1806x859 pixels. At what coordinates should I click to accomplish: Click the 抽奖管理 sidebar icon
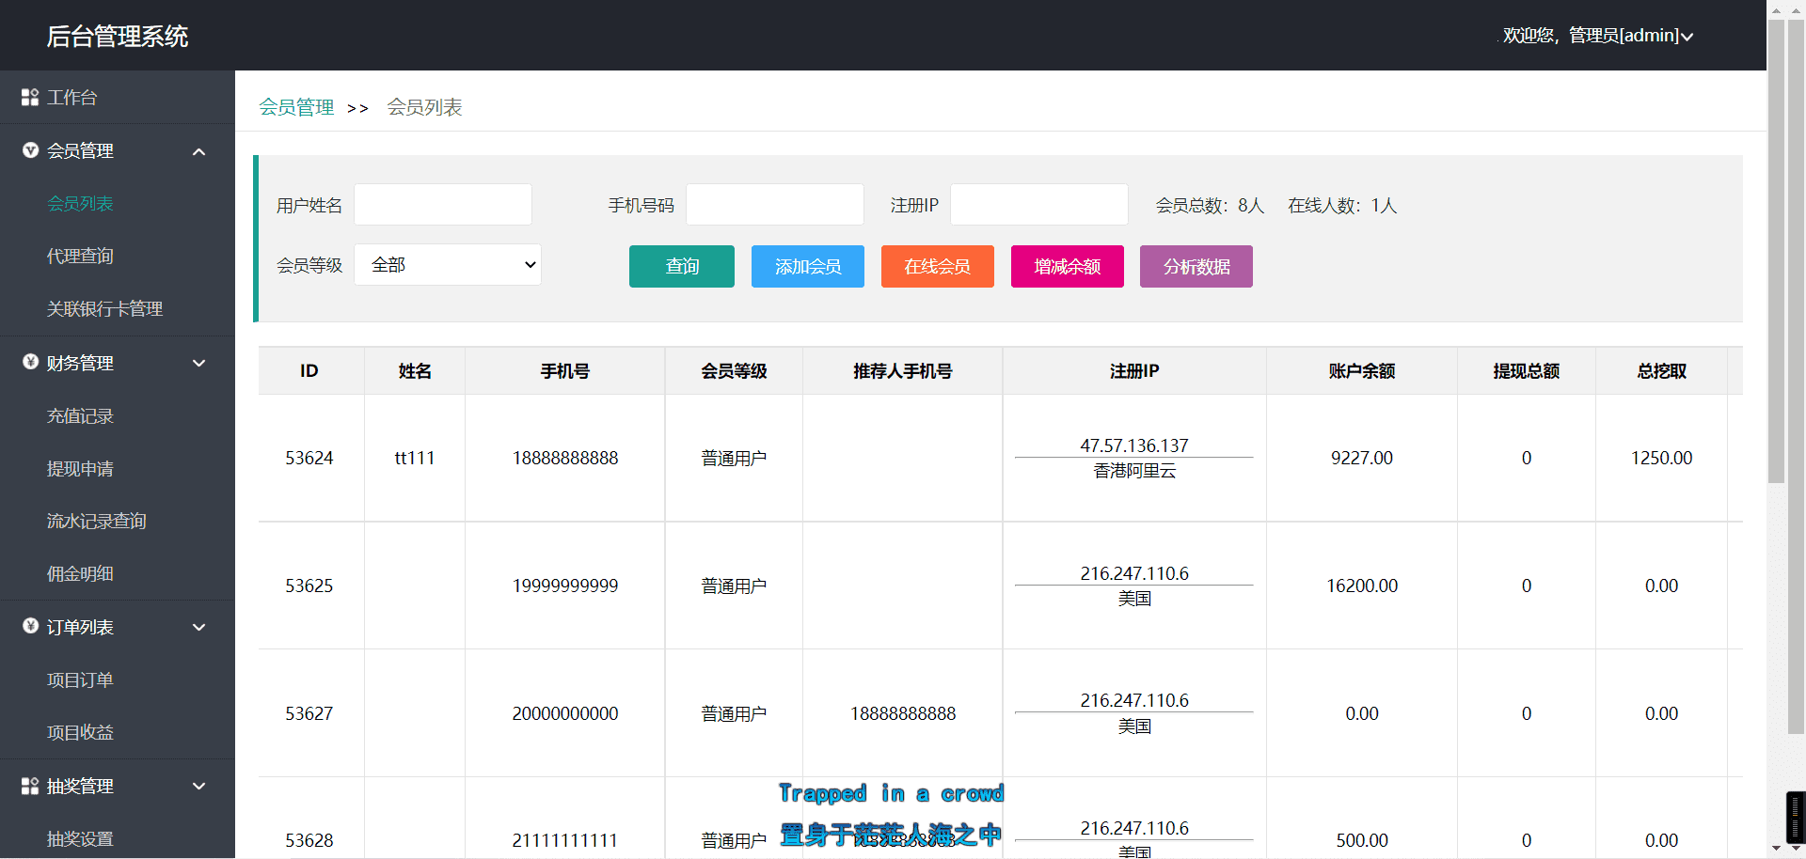click(x=30, y=786)
